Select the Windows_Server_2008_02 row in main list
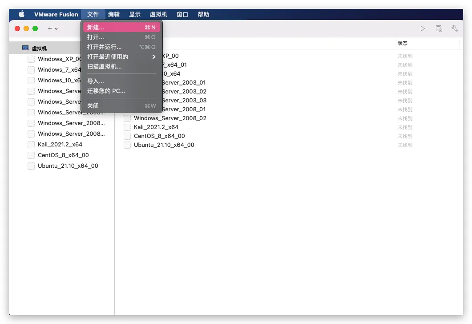472x324 pixels. click(170, 118)
